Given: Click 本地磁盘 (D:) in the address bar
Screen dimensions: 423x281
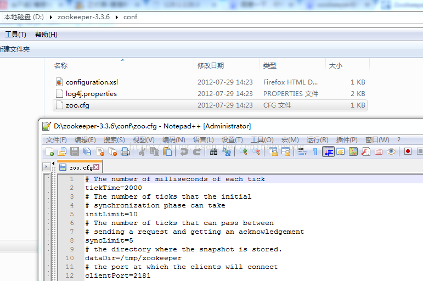Looking at the screenshot, I should pyautogui.click(x=24, y=17).
